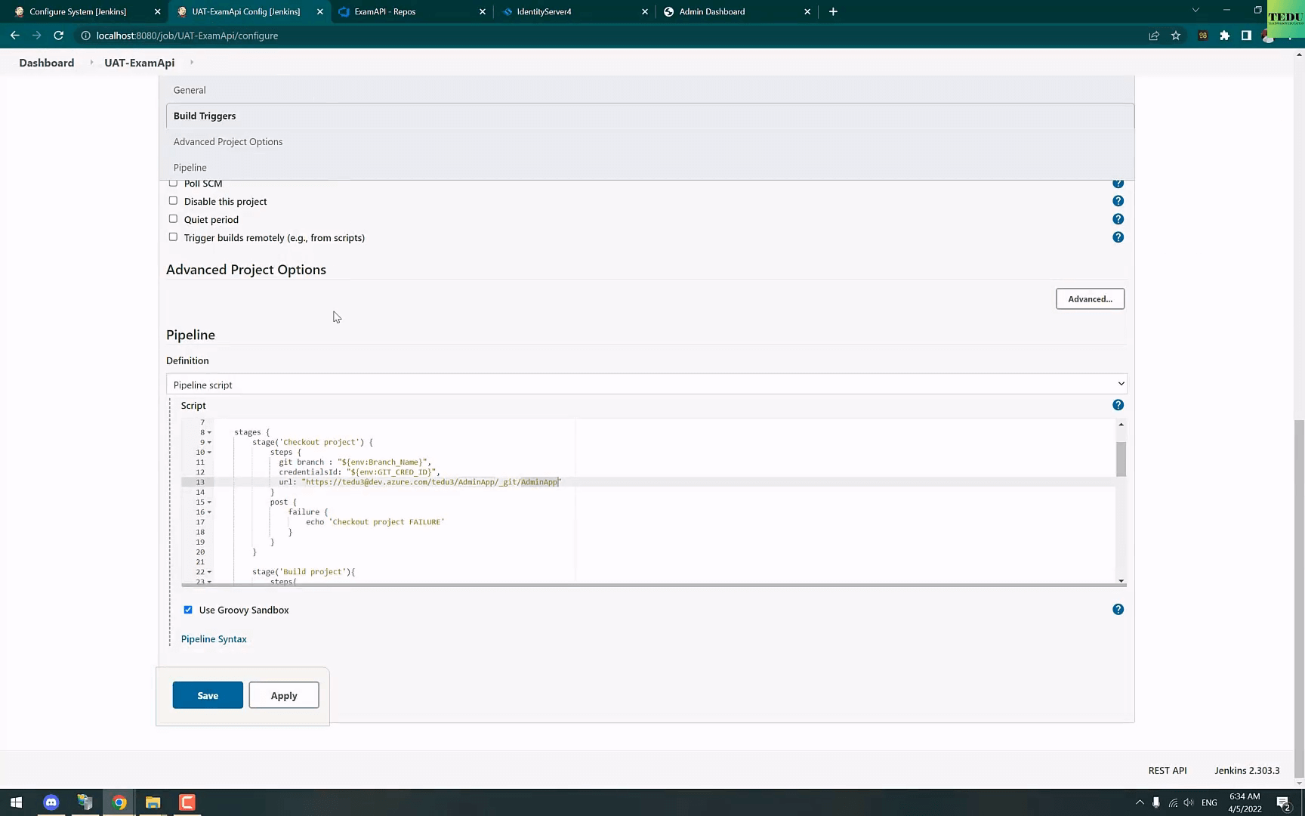Bookmark this page with the star icon
Viewport: 1305px width, 816px height.
point(1176,36)
